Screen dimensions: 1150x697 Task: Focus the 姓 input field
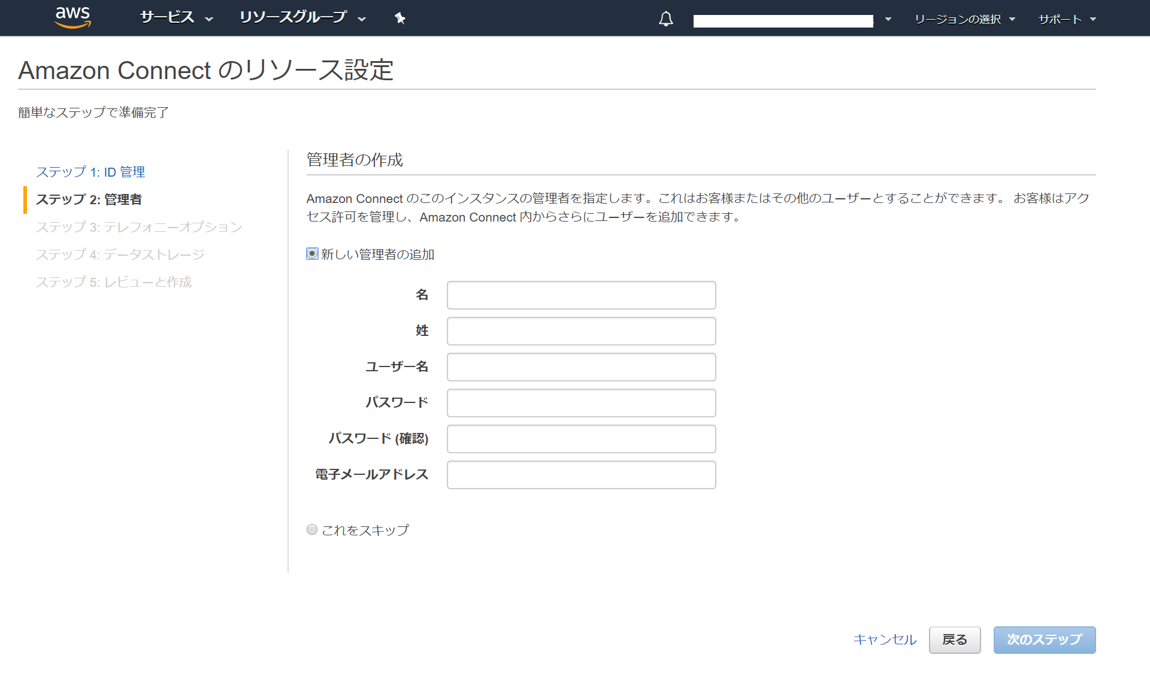581,331
